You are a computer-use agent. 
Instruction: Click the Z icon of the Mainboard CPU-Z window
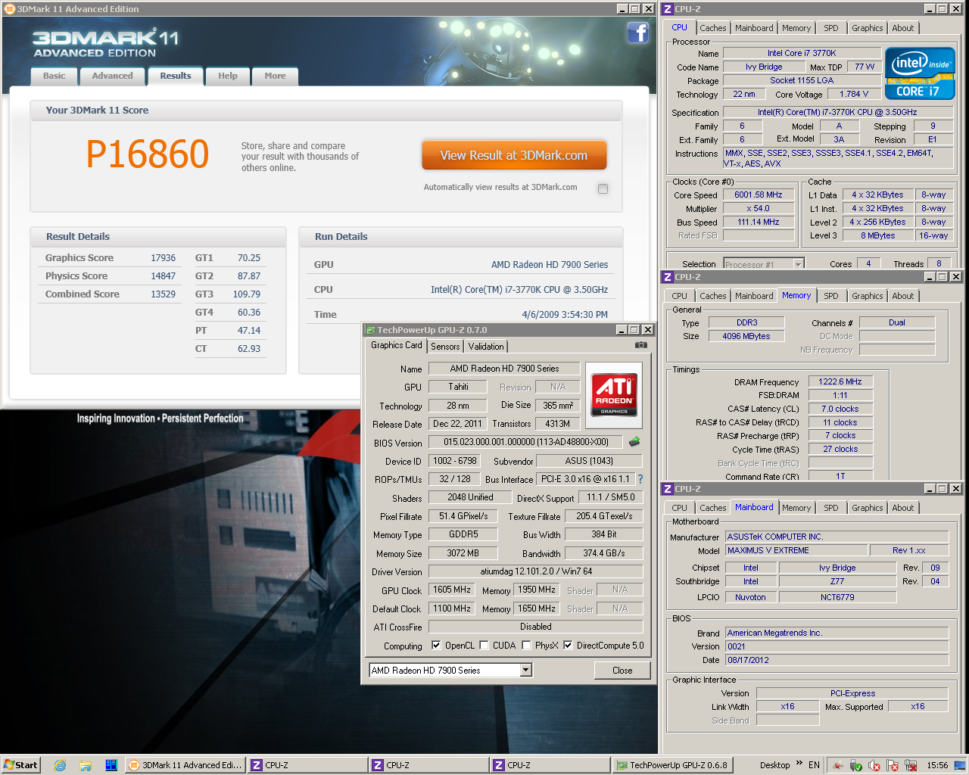point(668,489)
